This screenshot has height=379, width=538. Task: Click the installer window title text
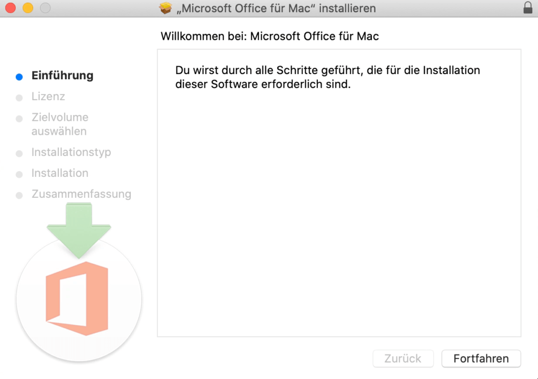(x=276, y=8)
